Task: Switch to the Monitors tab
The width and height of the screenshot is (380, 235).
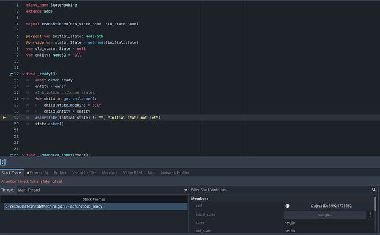Action: click(x=110, y=173)
